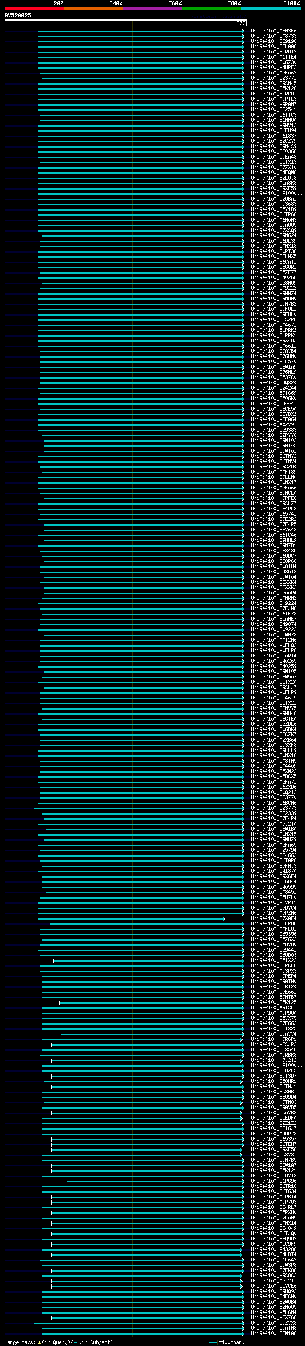The width and height of the screenshot is (305, 1346).
Task: Open hit UniRef100_Q8LAA6
Action: click(274, 46)
